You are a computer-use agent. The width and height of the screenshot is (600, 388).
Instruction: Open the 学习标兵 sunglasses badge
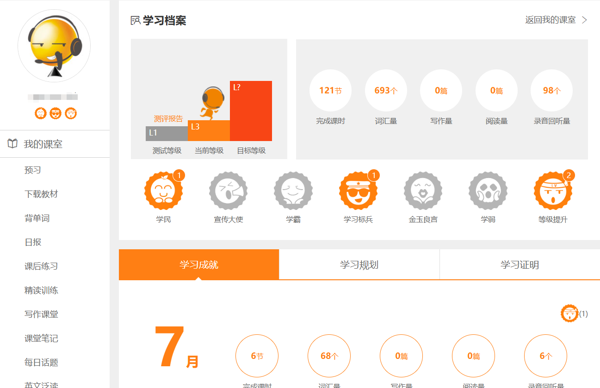click(358, 191)
